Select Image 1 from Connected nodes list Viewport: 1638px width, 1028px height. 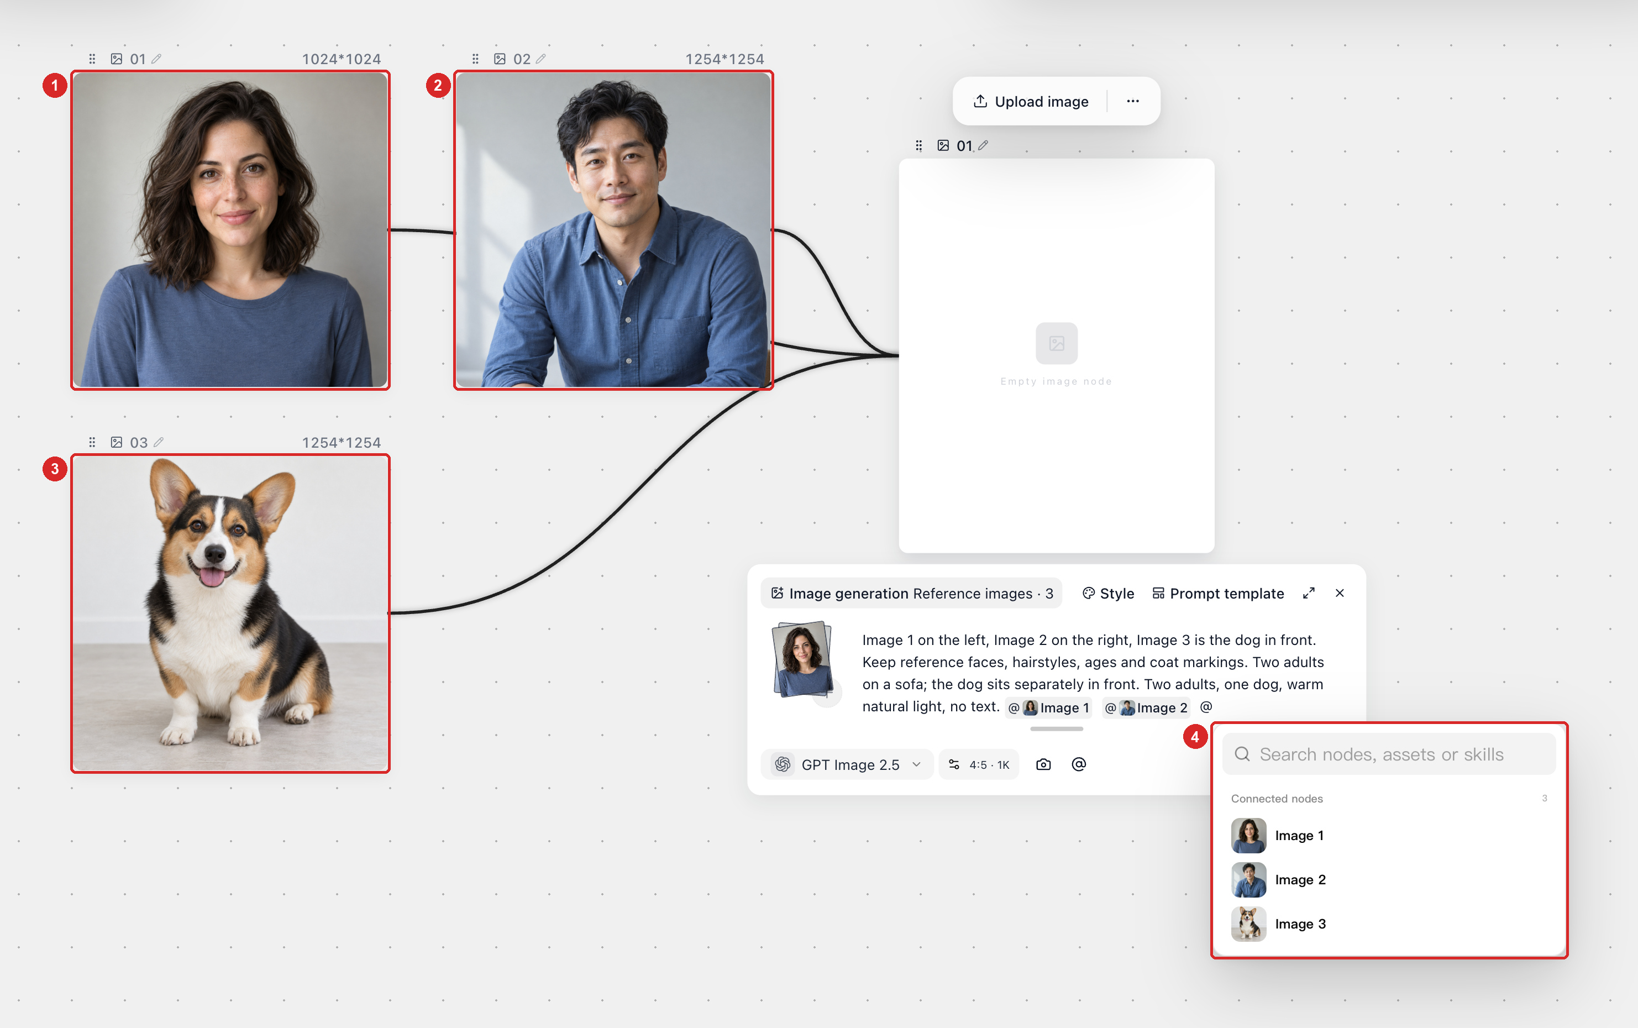pyautogui.click(x=1389, y=836)
